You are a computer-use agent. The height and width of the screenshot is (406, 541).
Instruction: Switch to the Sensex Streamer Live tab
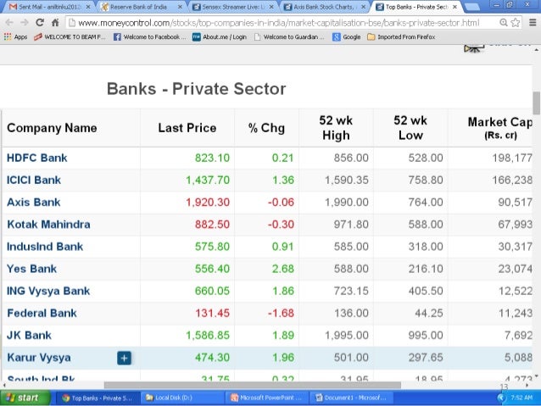click(230, 7)
